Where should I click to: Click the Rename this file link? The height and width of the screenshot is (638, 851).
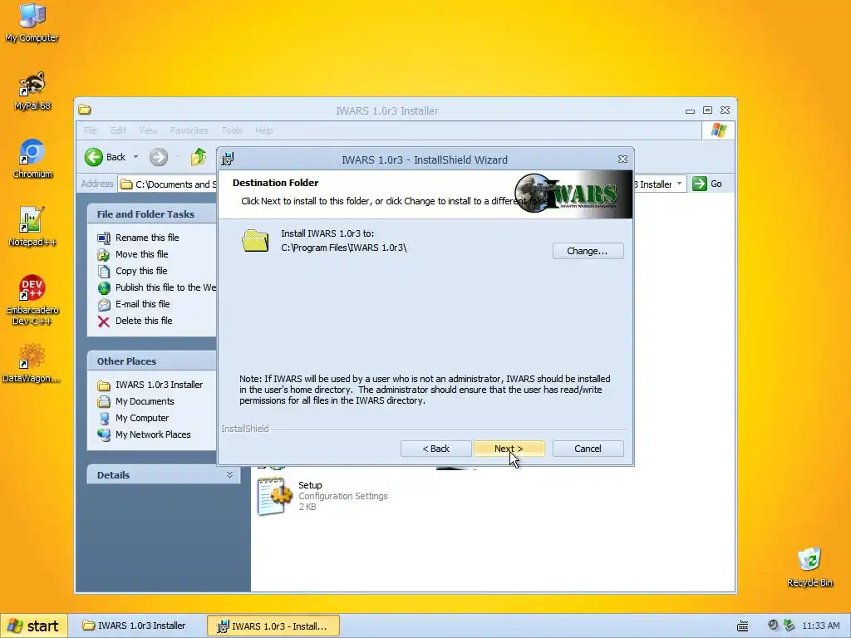click(x=147, y=238)
